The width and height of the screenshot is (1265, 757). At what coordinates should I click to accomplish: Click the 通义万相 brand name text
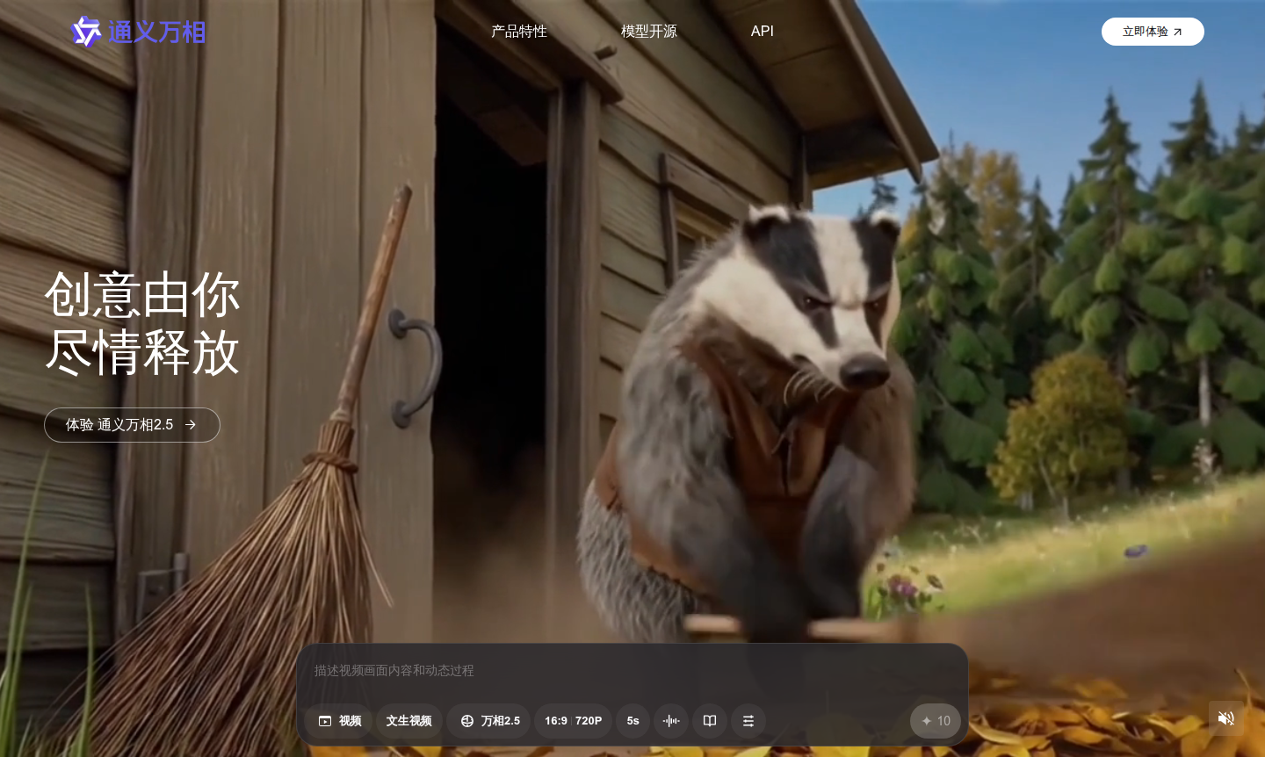click(157, 32)
